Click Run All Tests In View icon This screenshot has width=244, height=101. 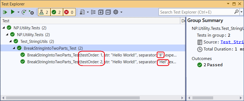point(5,12)
